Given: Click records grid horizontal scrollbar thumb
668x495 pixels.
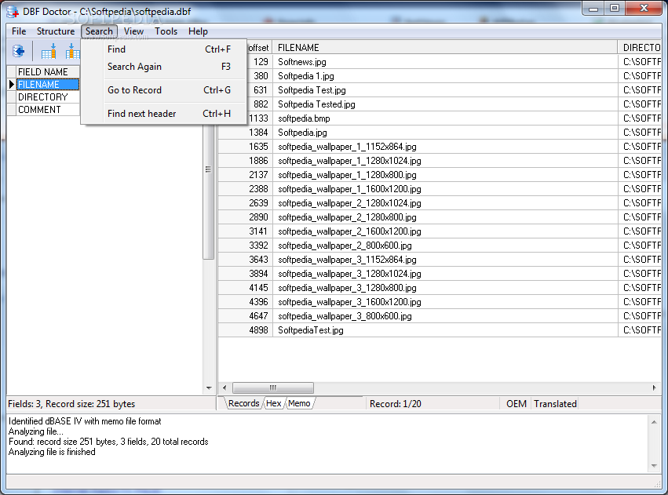Looking at the screenshot, I should pos(273,388).
